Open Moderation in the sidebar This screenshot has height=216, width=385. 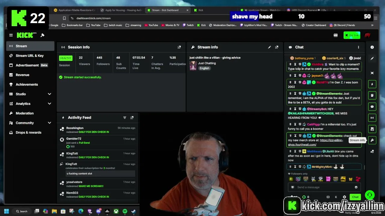30,113
